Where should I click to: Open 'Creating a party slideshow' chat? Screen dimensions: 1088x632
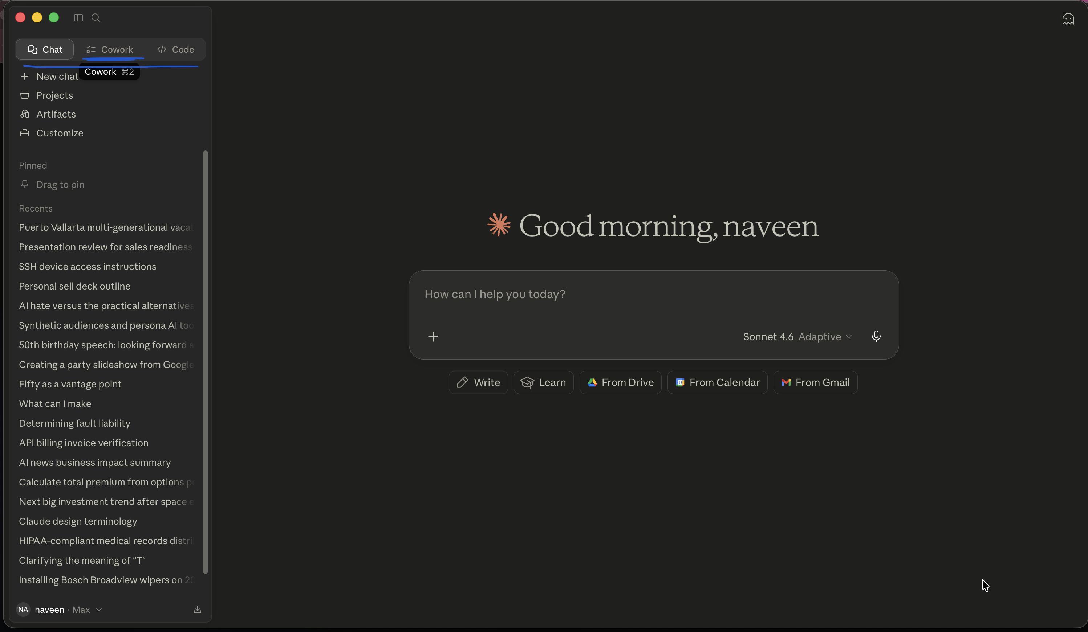[107, 365]
